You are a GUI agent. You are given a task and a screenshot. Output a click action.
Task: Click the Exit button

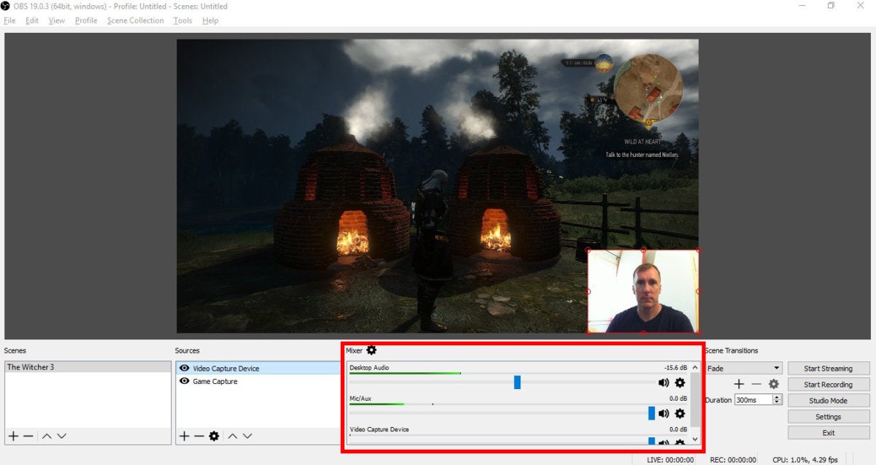click(829, 433)
